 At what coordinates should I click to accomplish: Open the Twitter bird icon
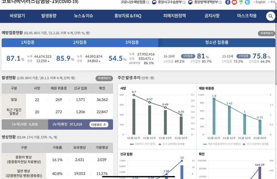[x=247, y=2]
